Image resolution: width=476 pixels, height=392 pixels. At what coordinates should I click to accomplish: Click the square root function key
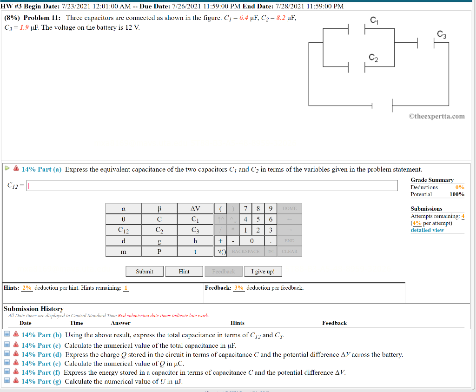220,252
